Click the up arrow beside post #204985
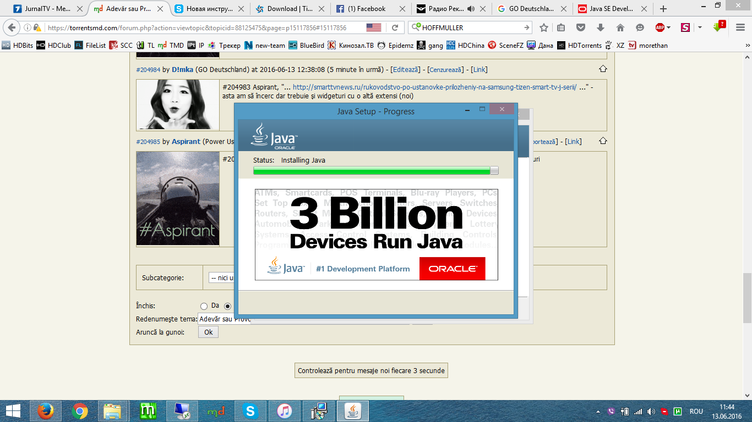 (x=603, y=141)
